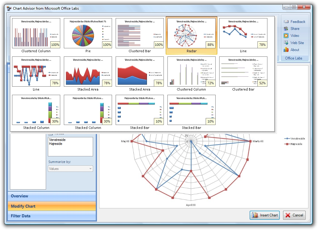The width and height of the screenshot is (318, 230).
Task: Open the Web Site link
Action: (x=297, y=43)
